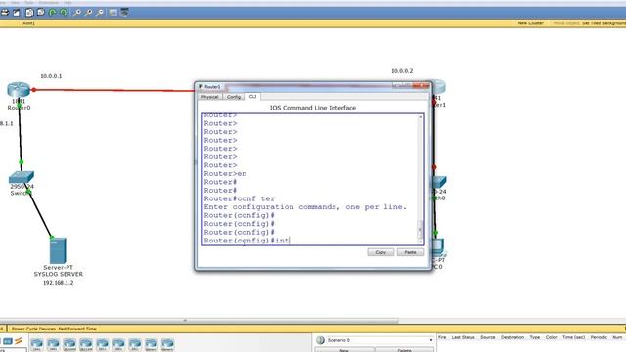Choose the eighth router model in device palette
This screenshot has width=626, height=352.
coord(152,344)
